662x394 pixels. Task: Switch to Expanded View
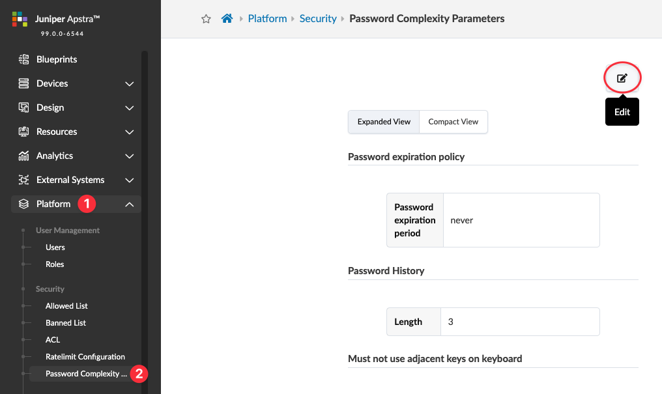tap(384, 122)
